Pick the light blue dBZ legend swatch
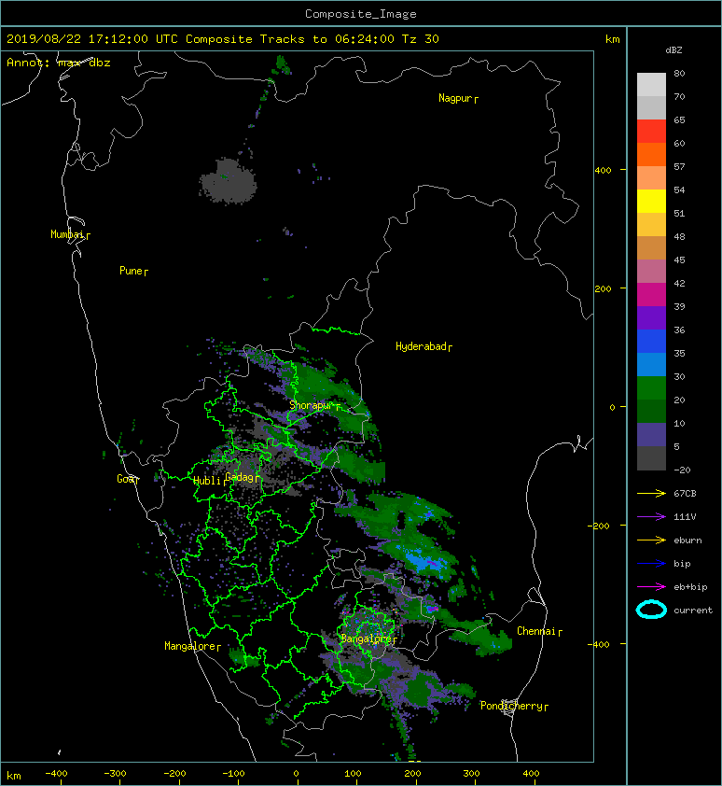 [651, 365]
